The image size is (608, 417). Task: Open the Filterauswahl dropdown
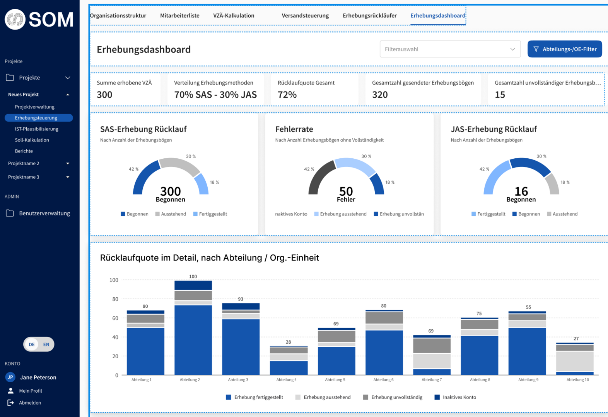point(450,49)
